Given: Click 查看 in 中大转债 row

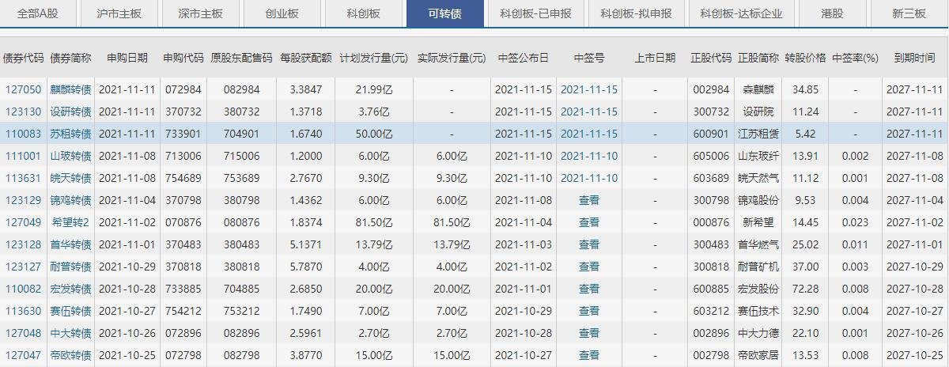Looking at the screenshot, I should 589,333.
